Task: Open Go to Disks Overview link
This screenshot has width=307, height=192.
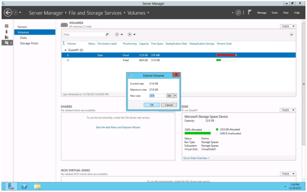Action: 196,158
